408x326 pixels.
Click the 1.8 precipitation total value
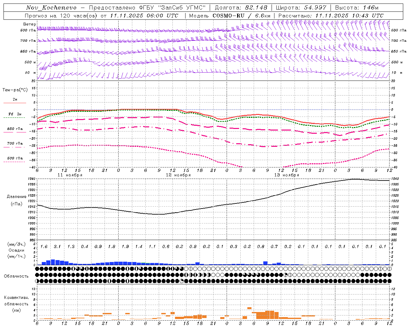pos(112,246)
